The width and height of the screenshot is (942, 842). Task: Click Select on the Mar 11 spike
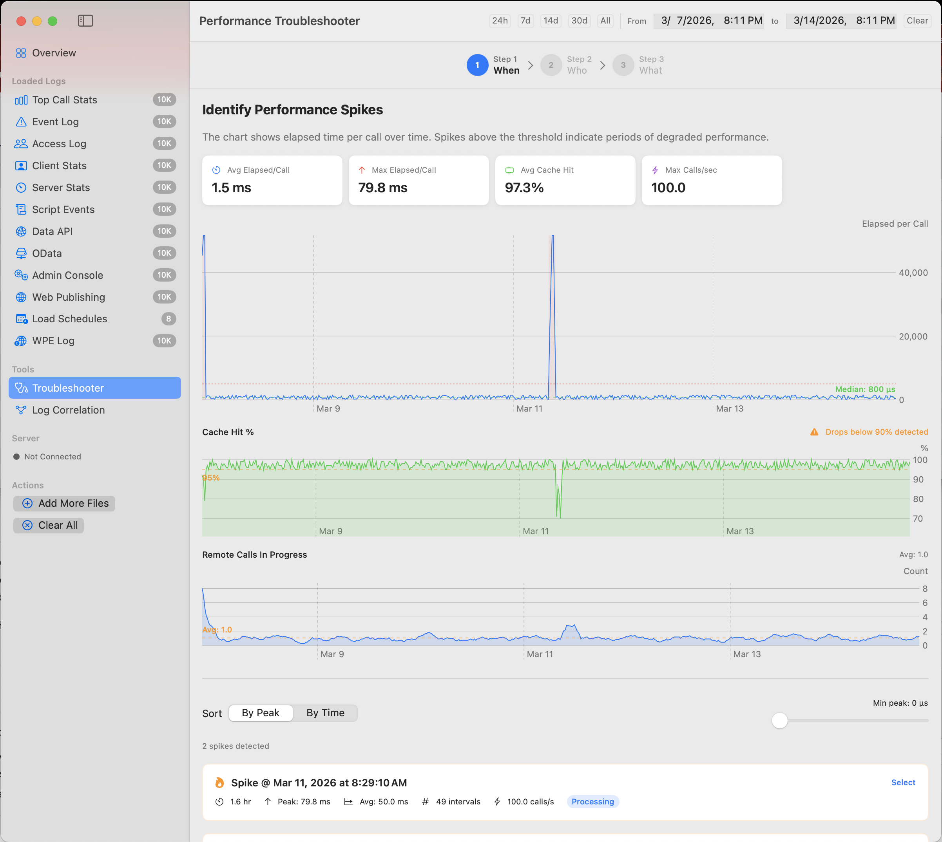(903, 782)
